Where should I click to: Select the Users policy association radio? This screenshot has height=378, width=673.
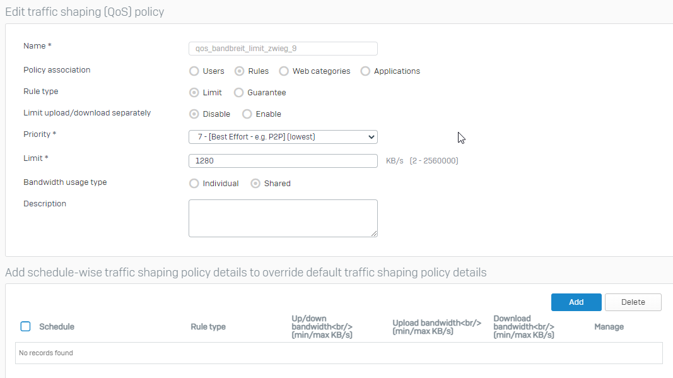point(194,71)
